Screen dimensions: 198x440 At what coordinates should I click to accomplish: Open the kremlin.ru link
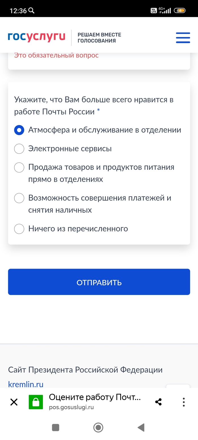pos(26,384)
